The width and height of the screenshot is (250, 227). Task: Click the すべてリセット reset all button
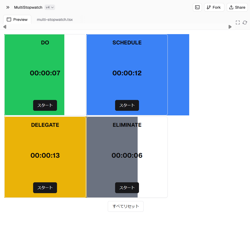tap(126, 206)
